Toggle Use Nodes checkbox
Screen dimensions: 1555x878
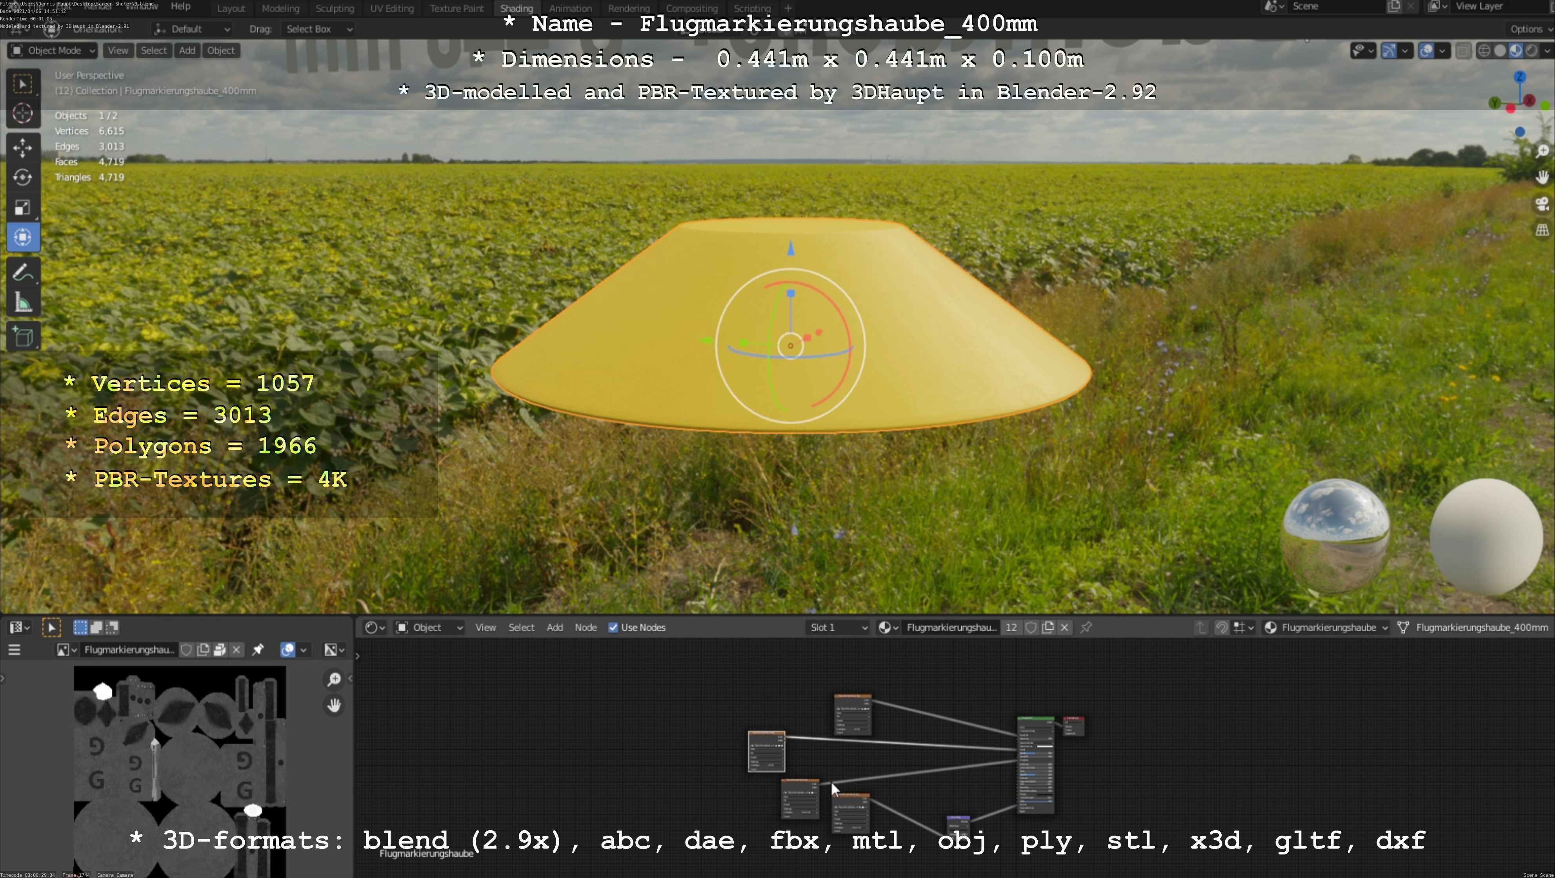coord(613,627)
